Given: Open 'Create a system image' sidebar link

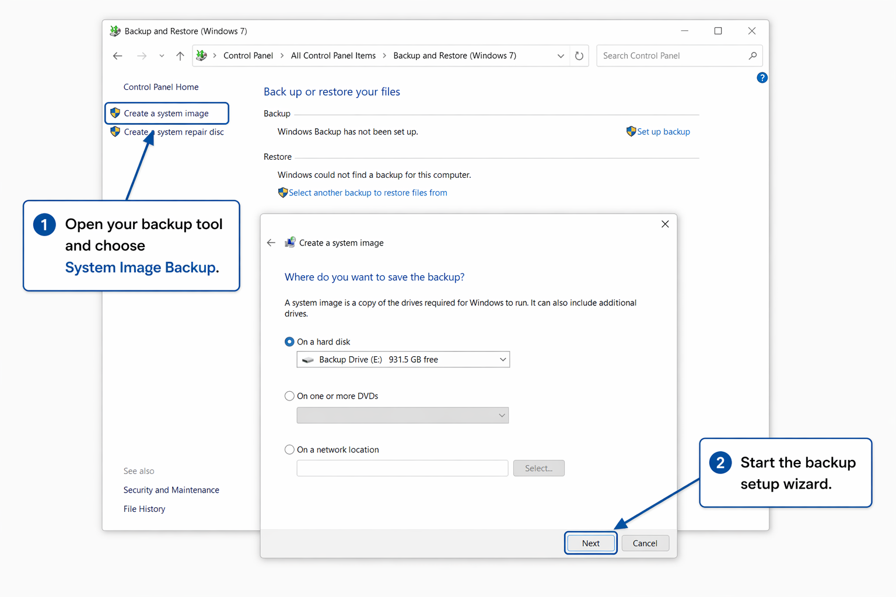Looking at the screenshot, I should tap(166, 114).
